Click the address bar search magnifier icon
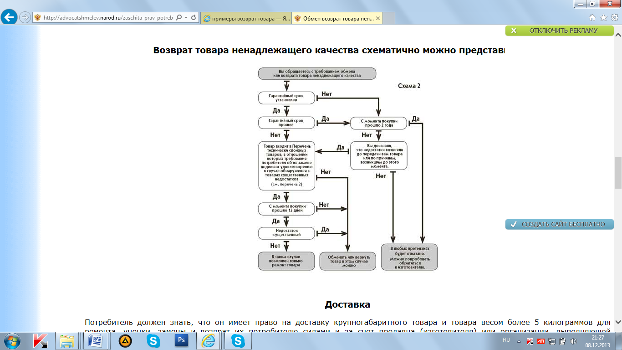 178,18
